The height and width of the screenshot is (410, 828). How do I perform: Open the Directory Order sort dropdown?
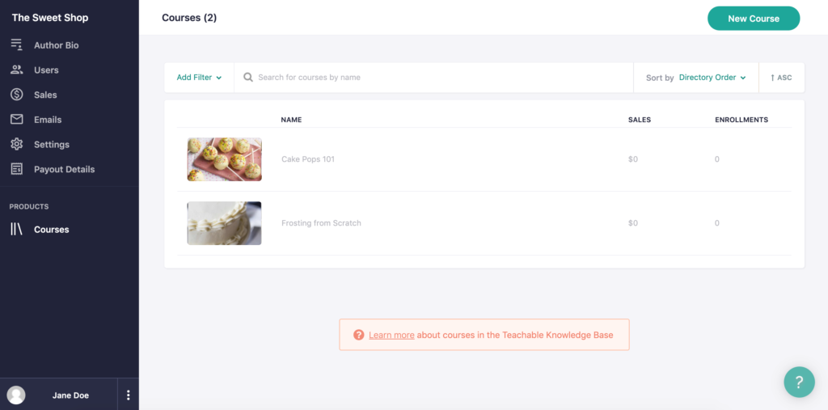pos(712,78)
